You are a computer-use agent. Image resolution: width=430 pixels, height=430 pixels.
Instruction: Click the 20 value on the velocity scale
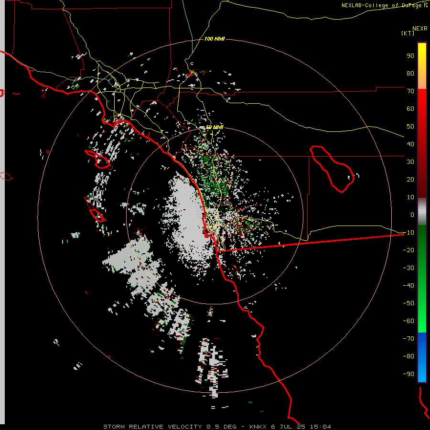[x=410, y=179]
